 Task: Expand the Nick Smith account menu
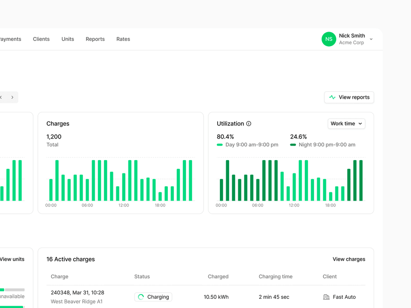[371, 39]
